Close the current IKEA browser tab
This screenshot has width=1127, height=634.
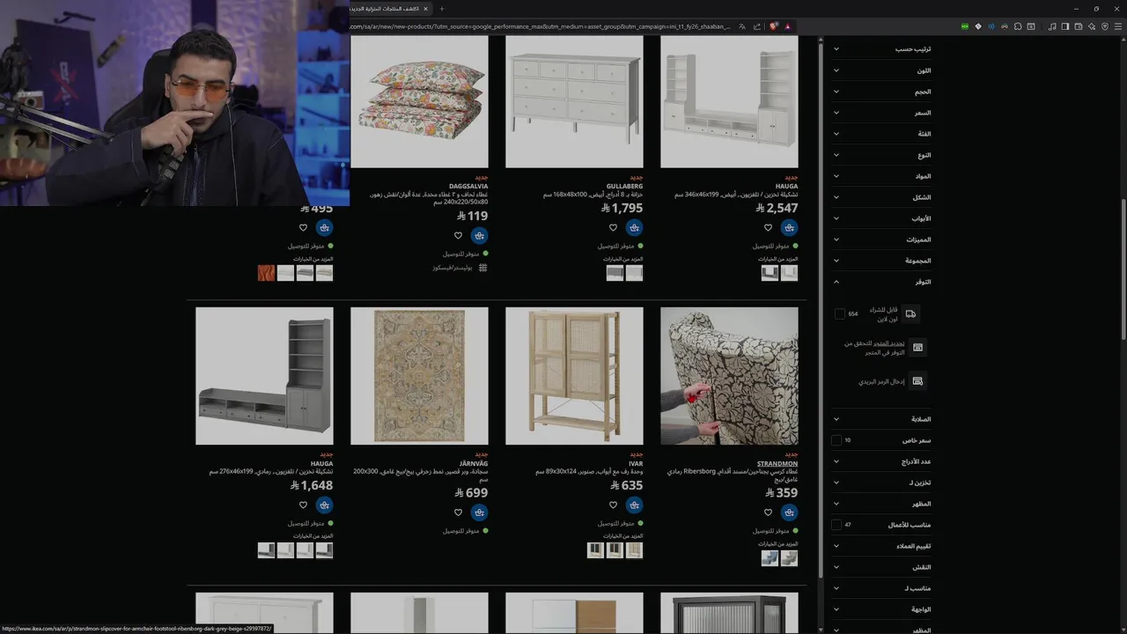click(x=426, y=9)
